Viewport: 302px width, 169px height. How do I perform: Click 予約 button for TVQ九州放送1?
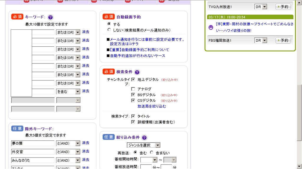tap(283, 7)
